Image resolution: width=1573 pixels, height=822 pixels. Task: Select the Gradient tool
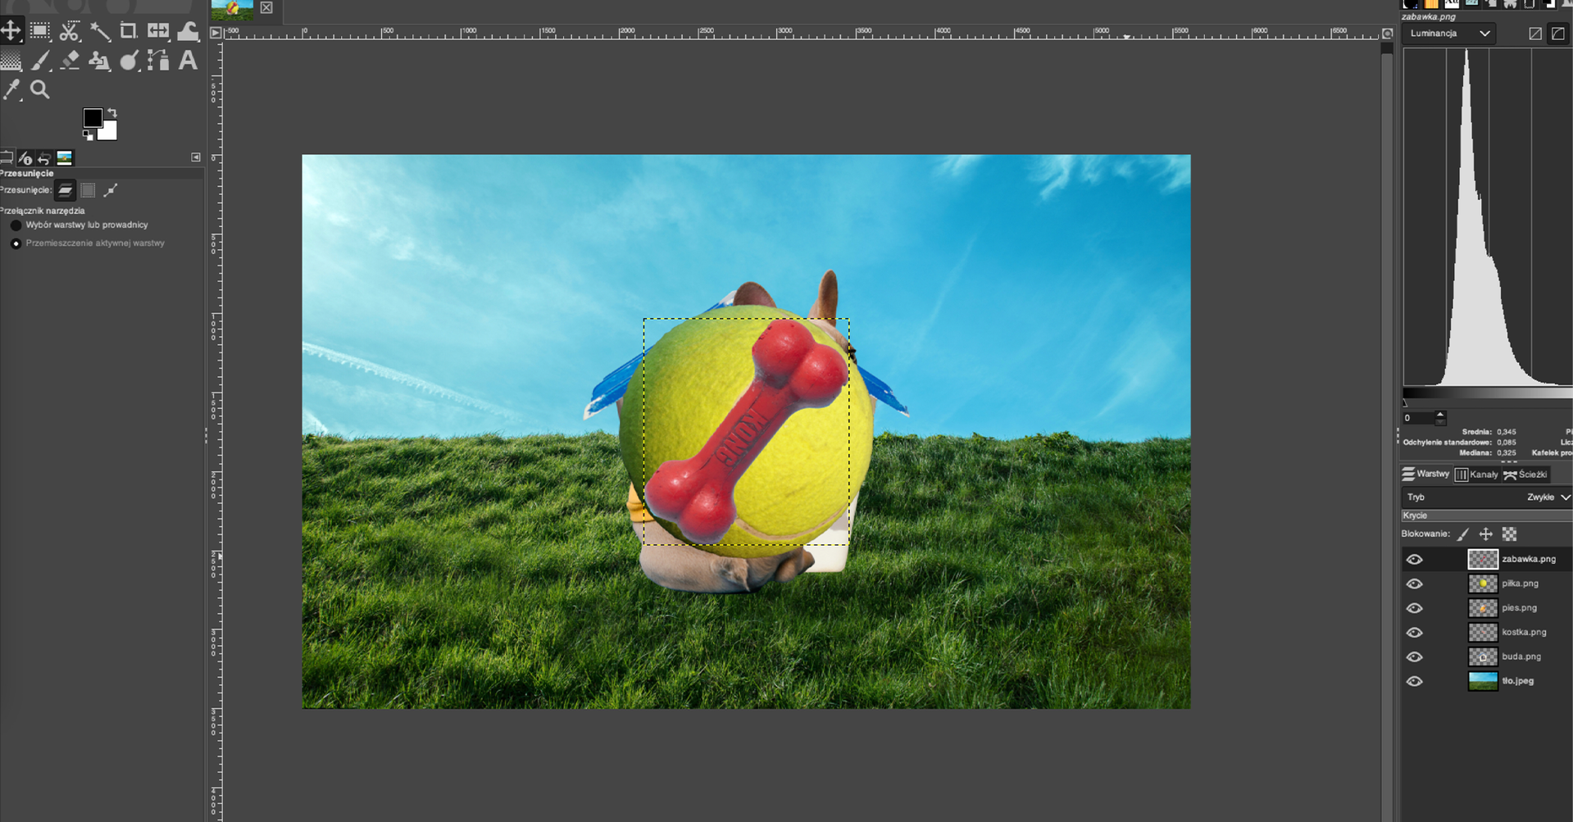(x=11, y=61)
